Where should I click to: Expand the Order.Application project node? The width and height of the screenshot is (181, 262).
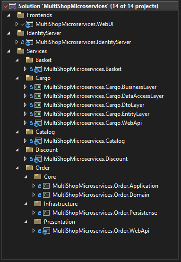click(34, 186)
